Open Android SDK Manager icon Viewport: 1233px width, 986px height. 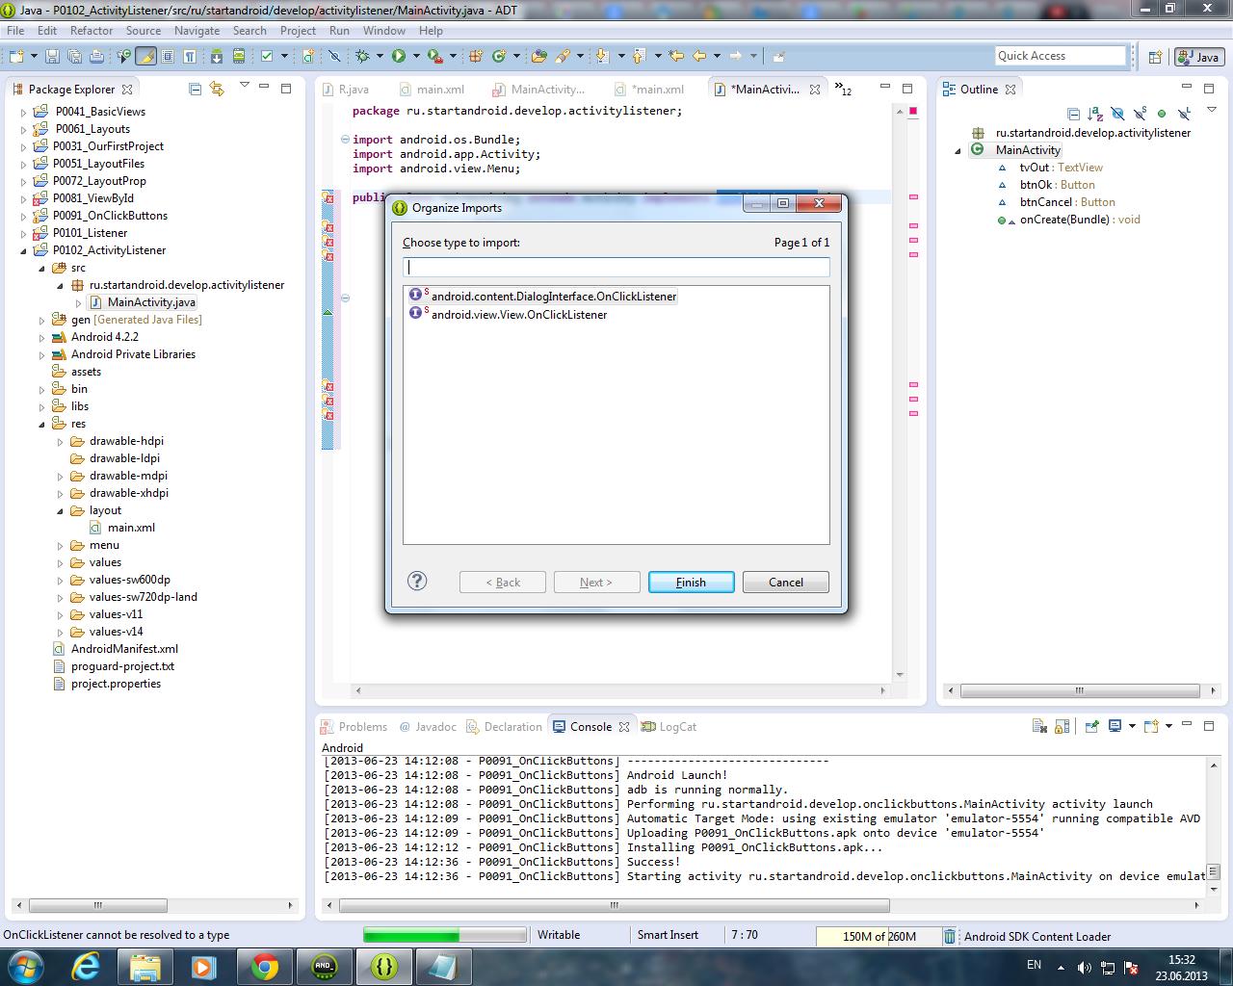coord(216,56)
